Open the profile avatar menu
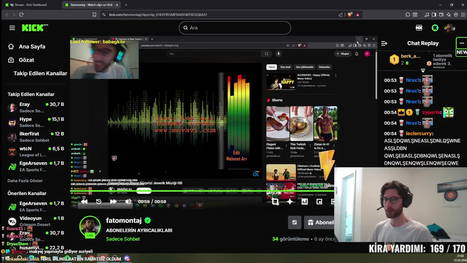 pos(450,28)
